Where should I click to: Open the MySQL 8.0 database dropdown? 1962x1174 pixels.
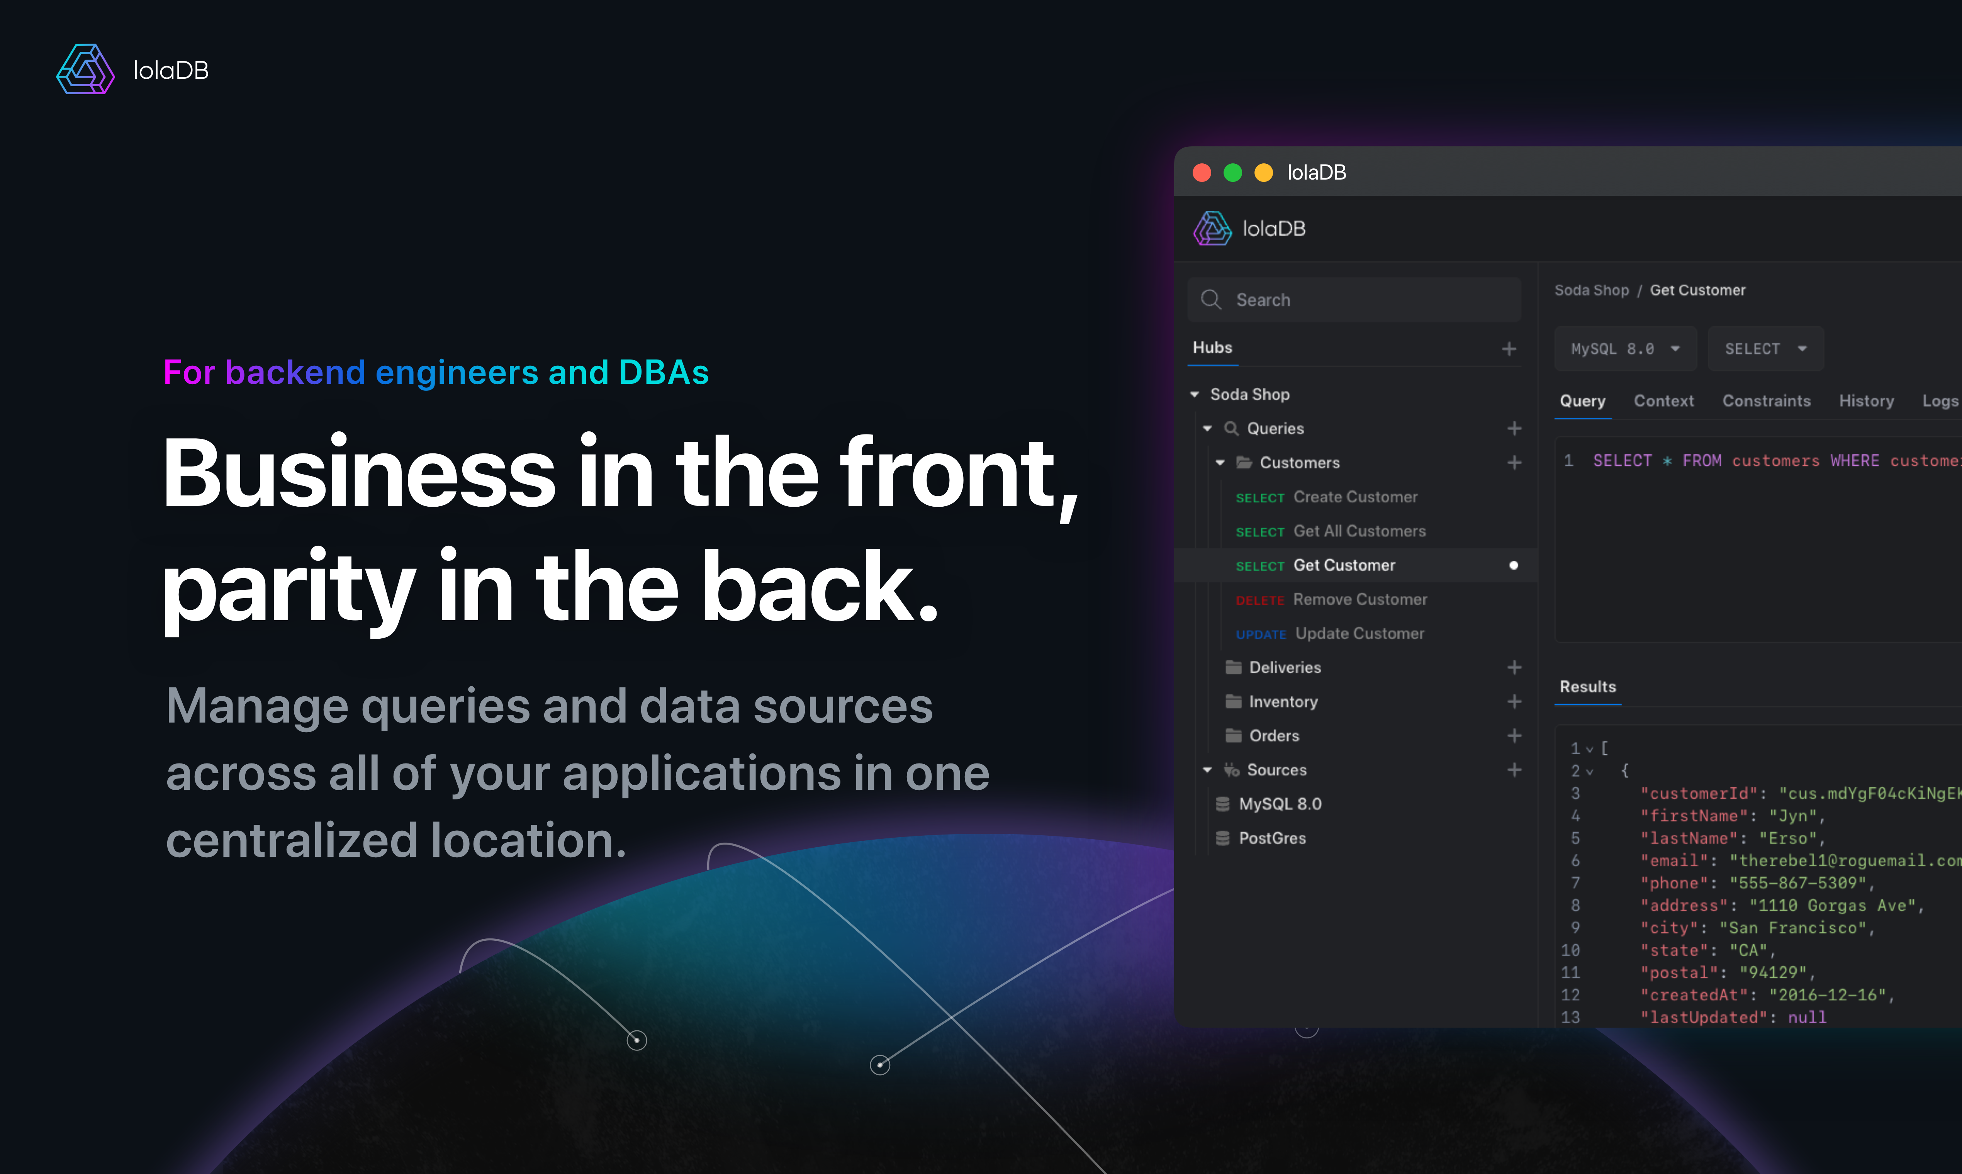[1625, 349]
